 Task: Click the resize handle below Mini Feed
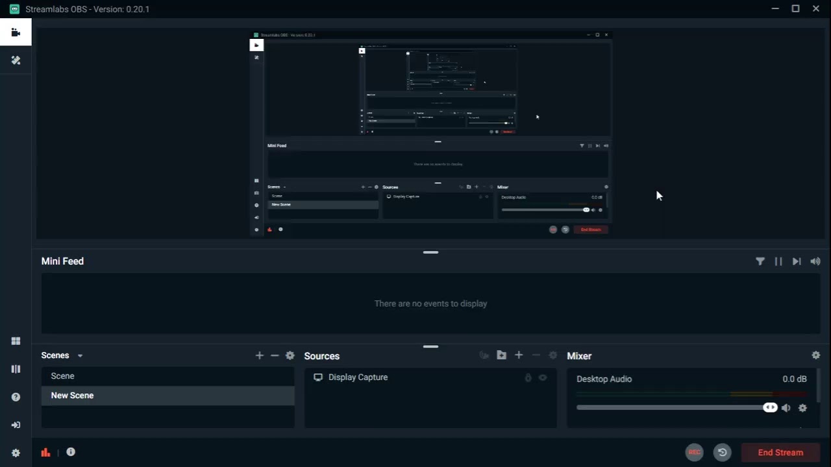pyautogui.click(x=430, y=347)
